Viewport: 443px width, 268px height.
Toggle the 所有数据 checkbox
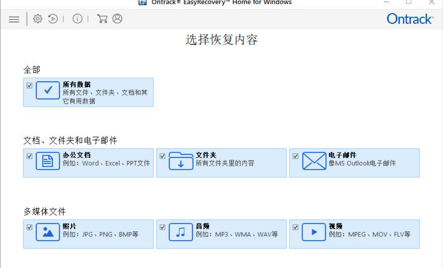click(x=29, y=86)
